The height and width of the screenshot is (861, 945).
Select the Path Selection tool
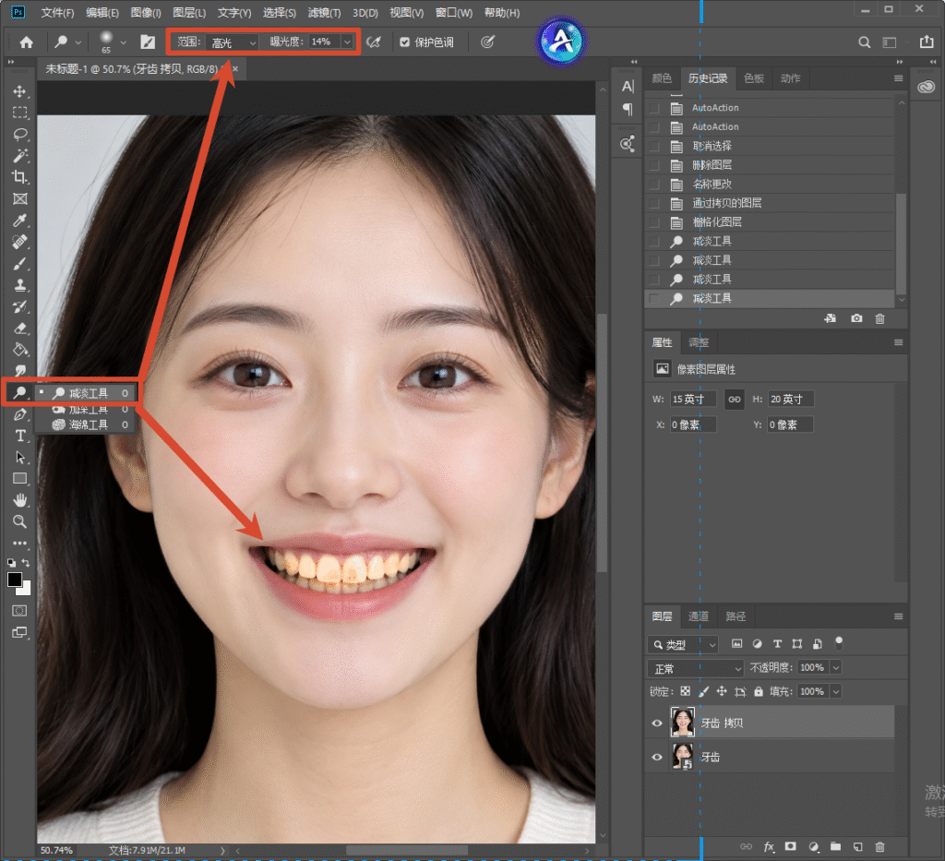point(20,458)
